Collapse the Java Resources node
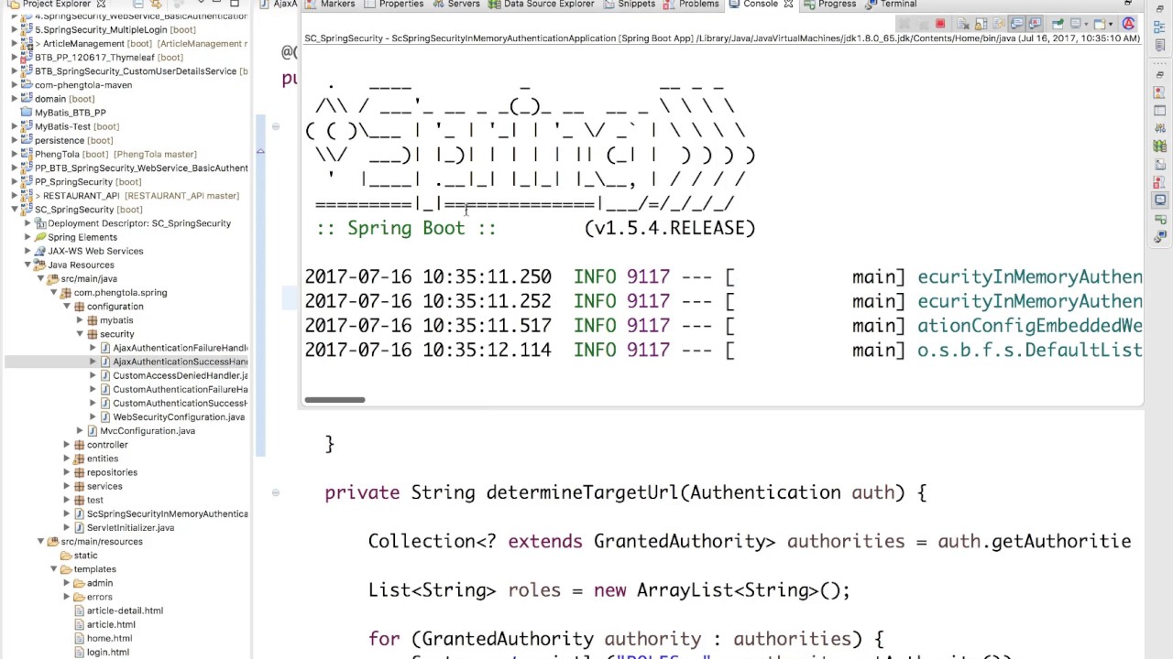Image resolution: width=1173 pixels, height=659 pixels. coord(27,265)
